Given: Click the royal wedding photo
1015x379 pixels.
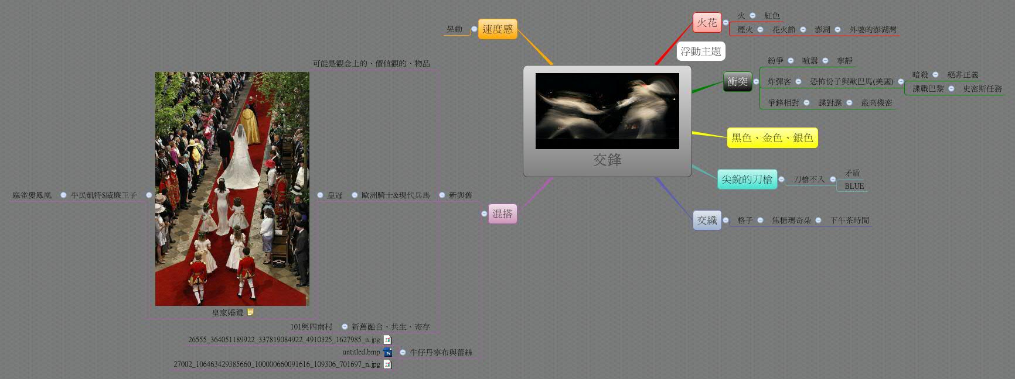Looking at the screenshot, I should (232, 188).
